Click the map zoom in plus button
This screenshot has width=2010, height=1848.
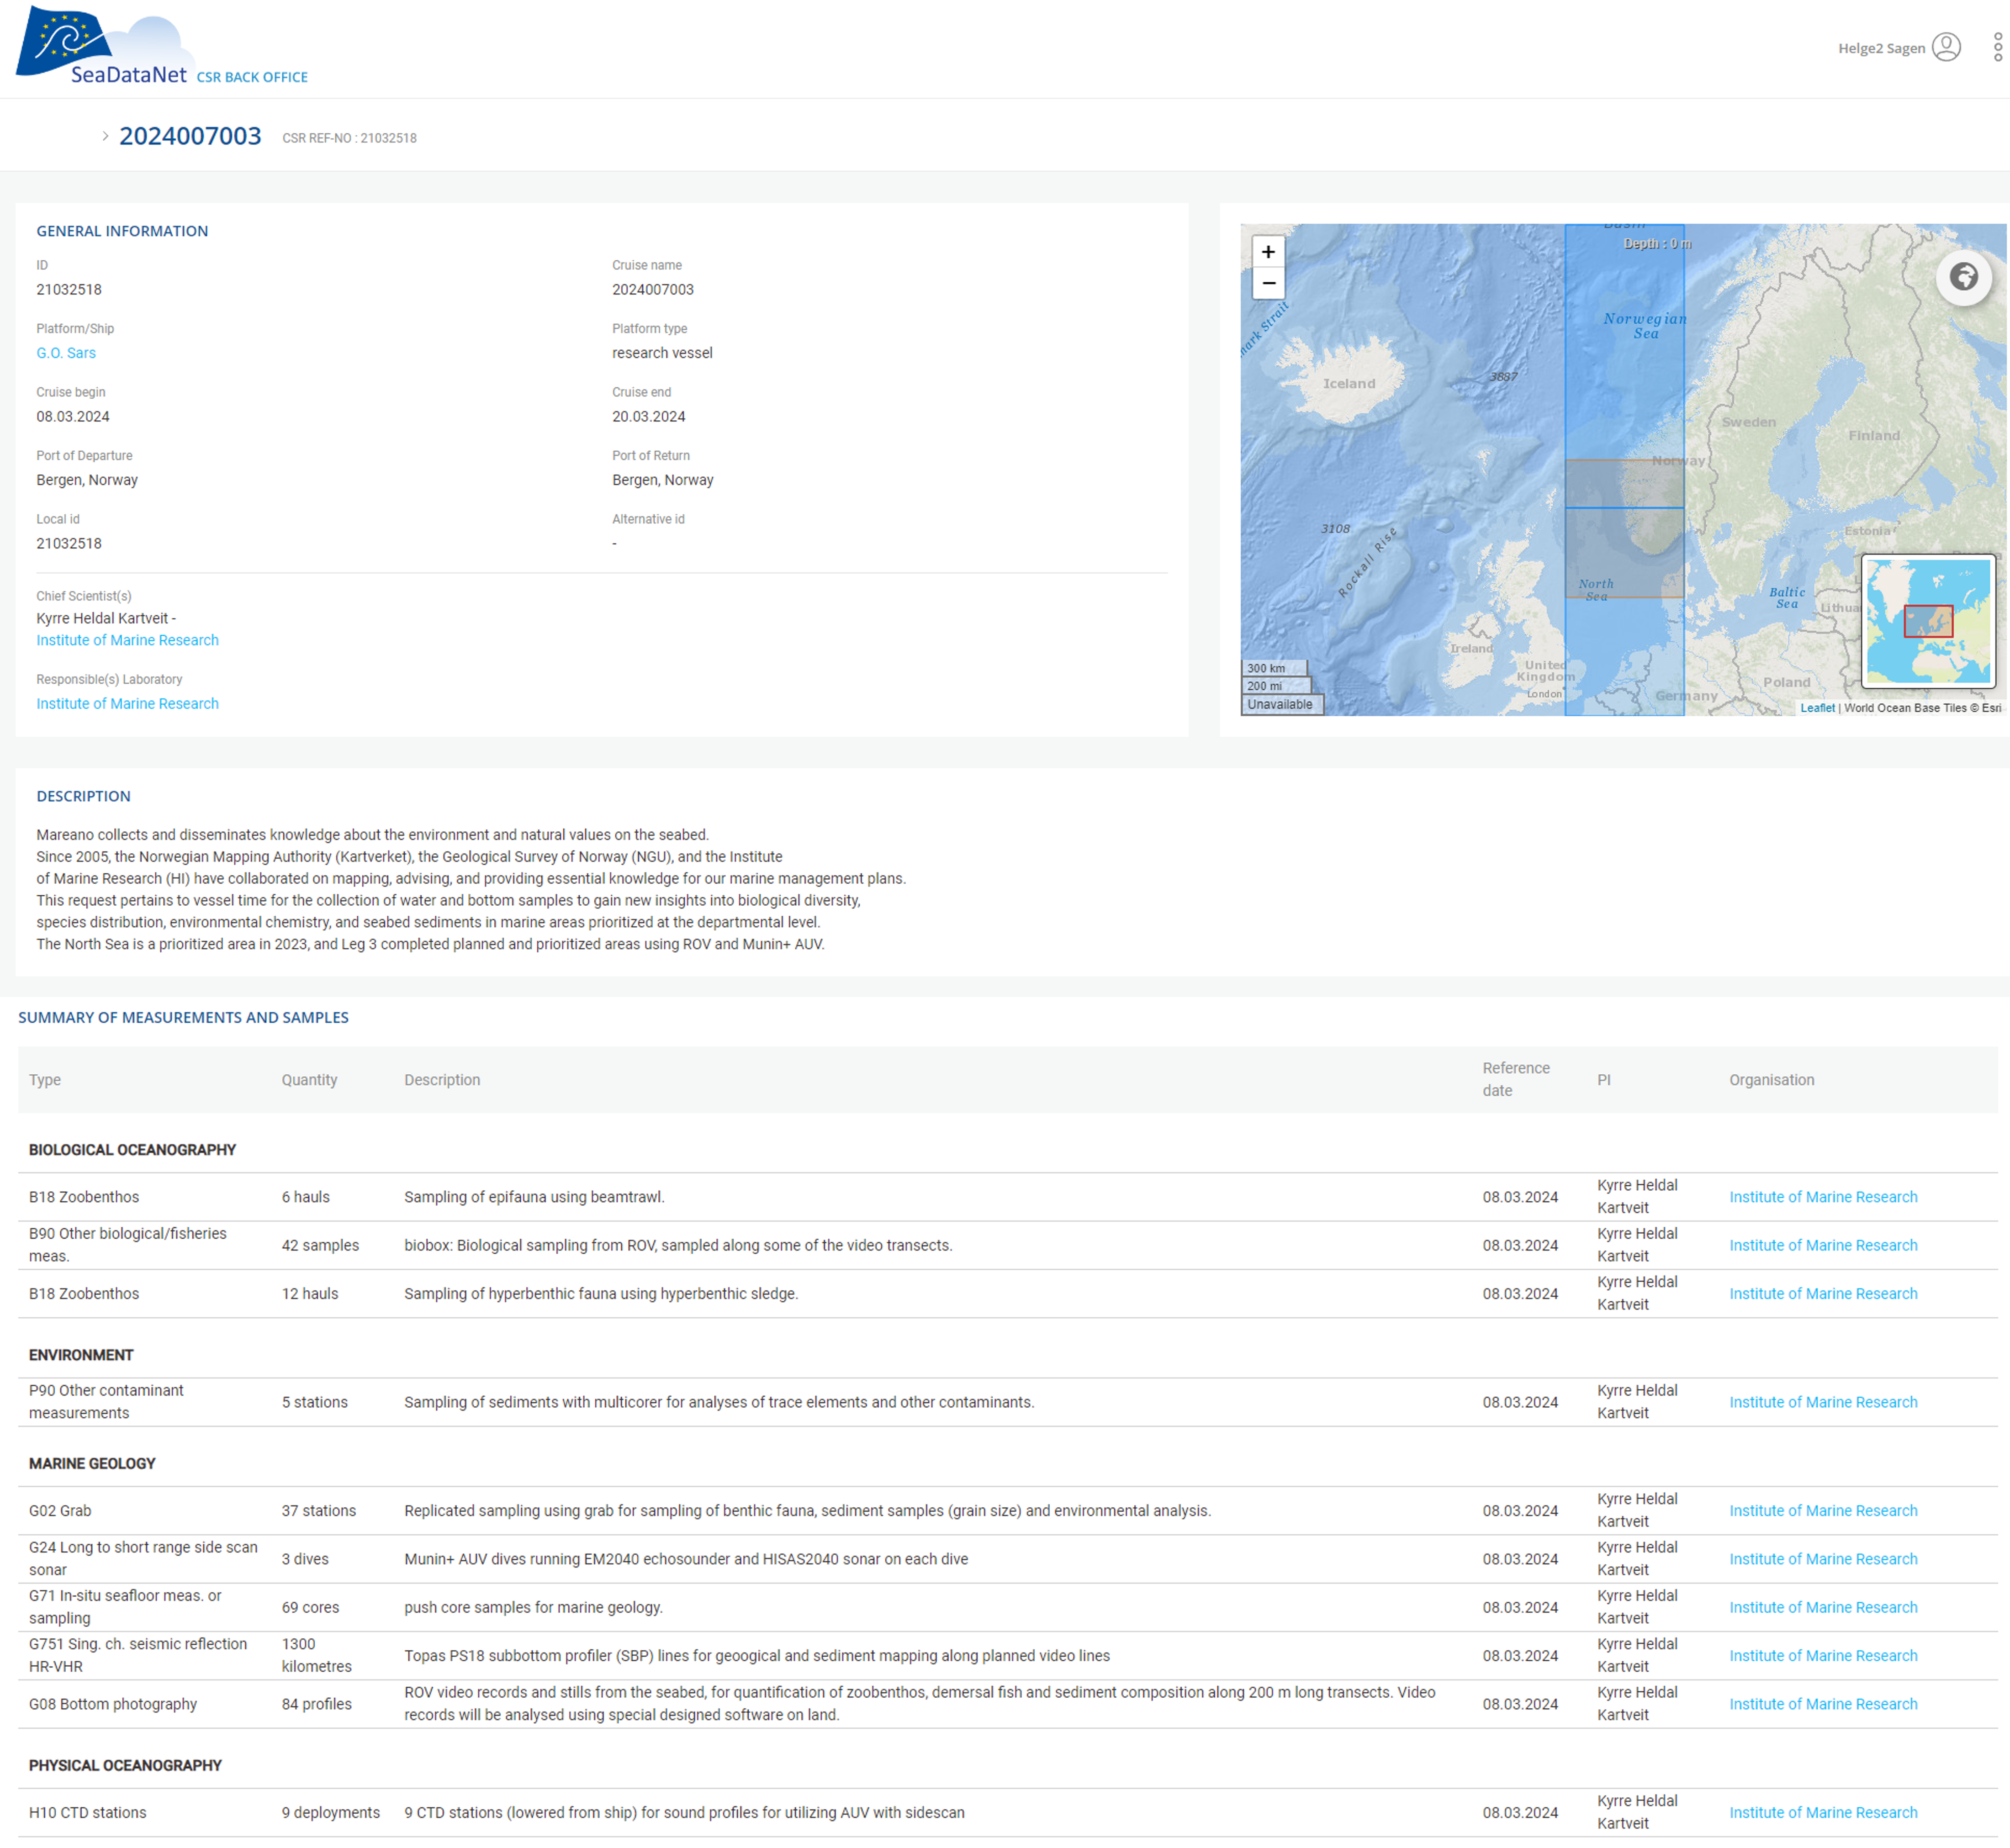[x=1268, y=252]
